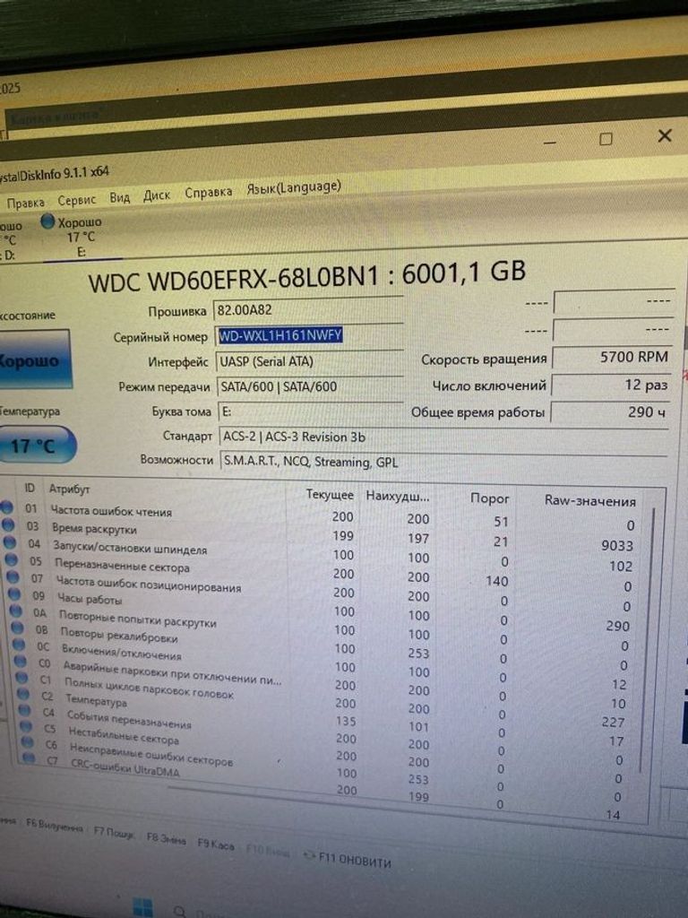Screen dimensions: 688x918
Task: Click status icon of attribute C6 row
Action: pyautogui.click(x=28, y=742)
